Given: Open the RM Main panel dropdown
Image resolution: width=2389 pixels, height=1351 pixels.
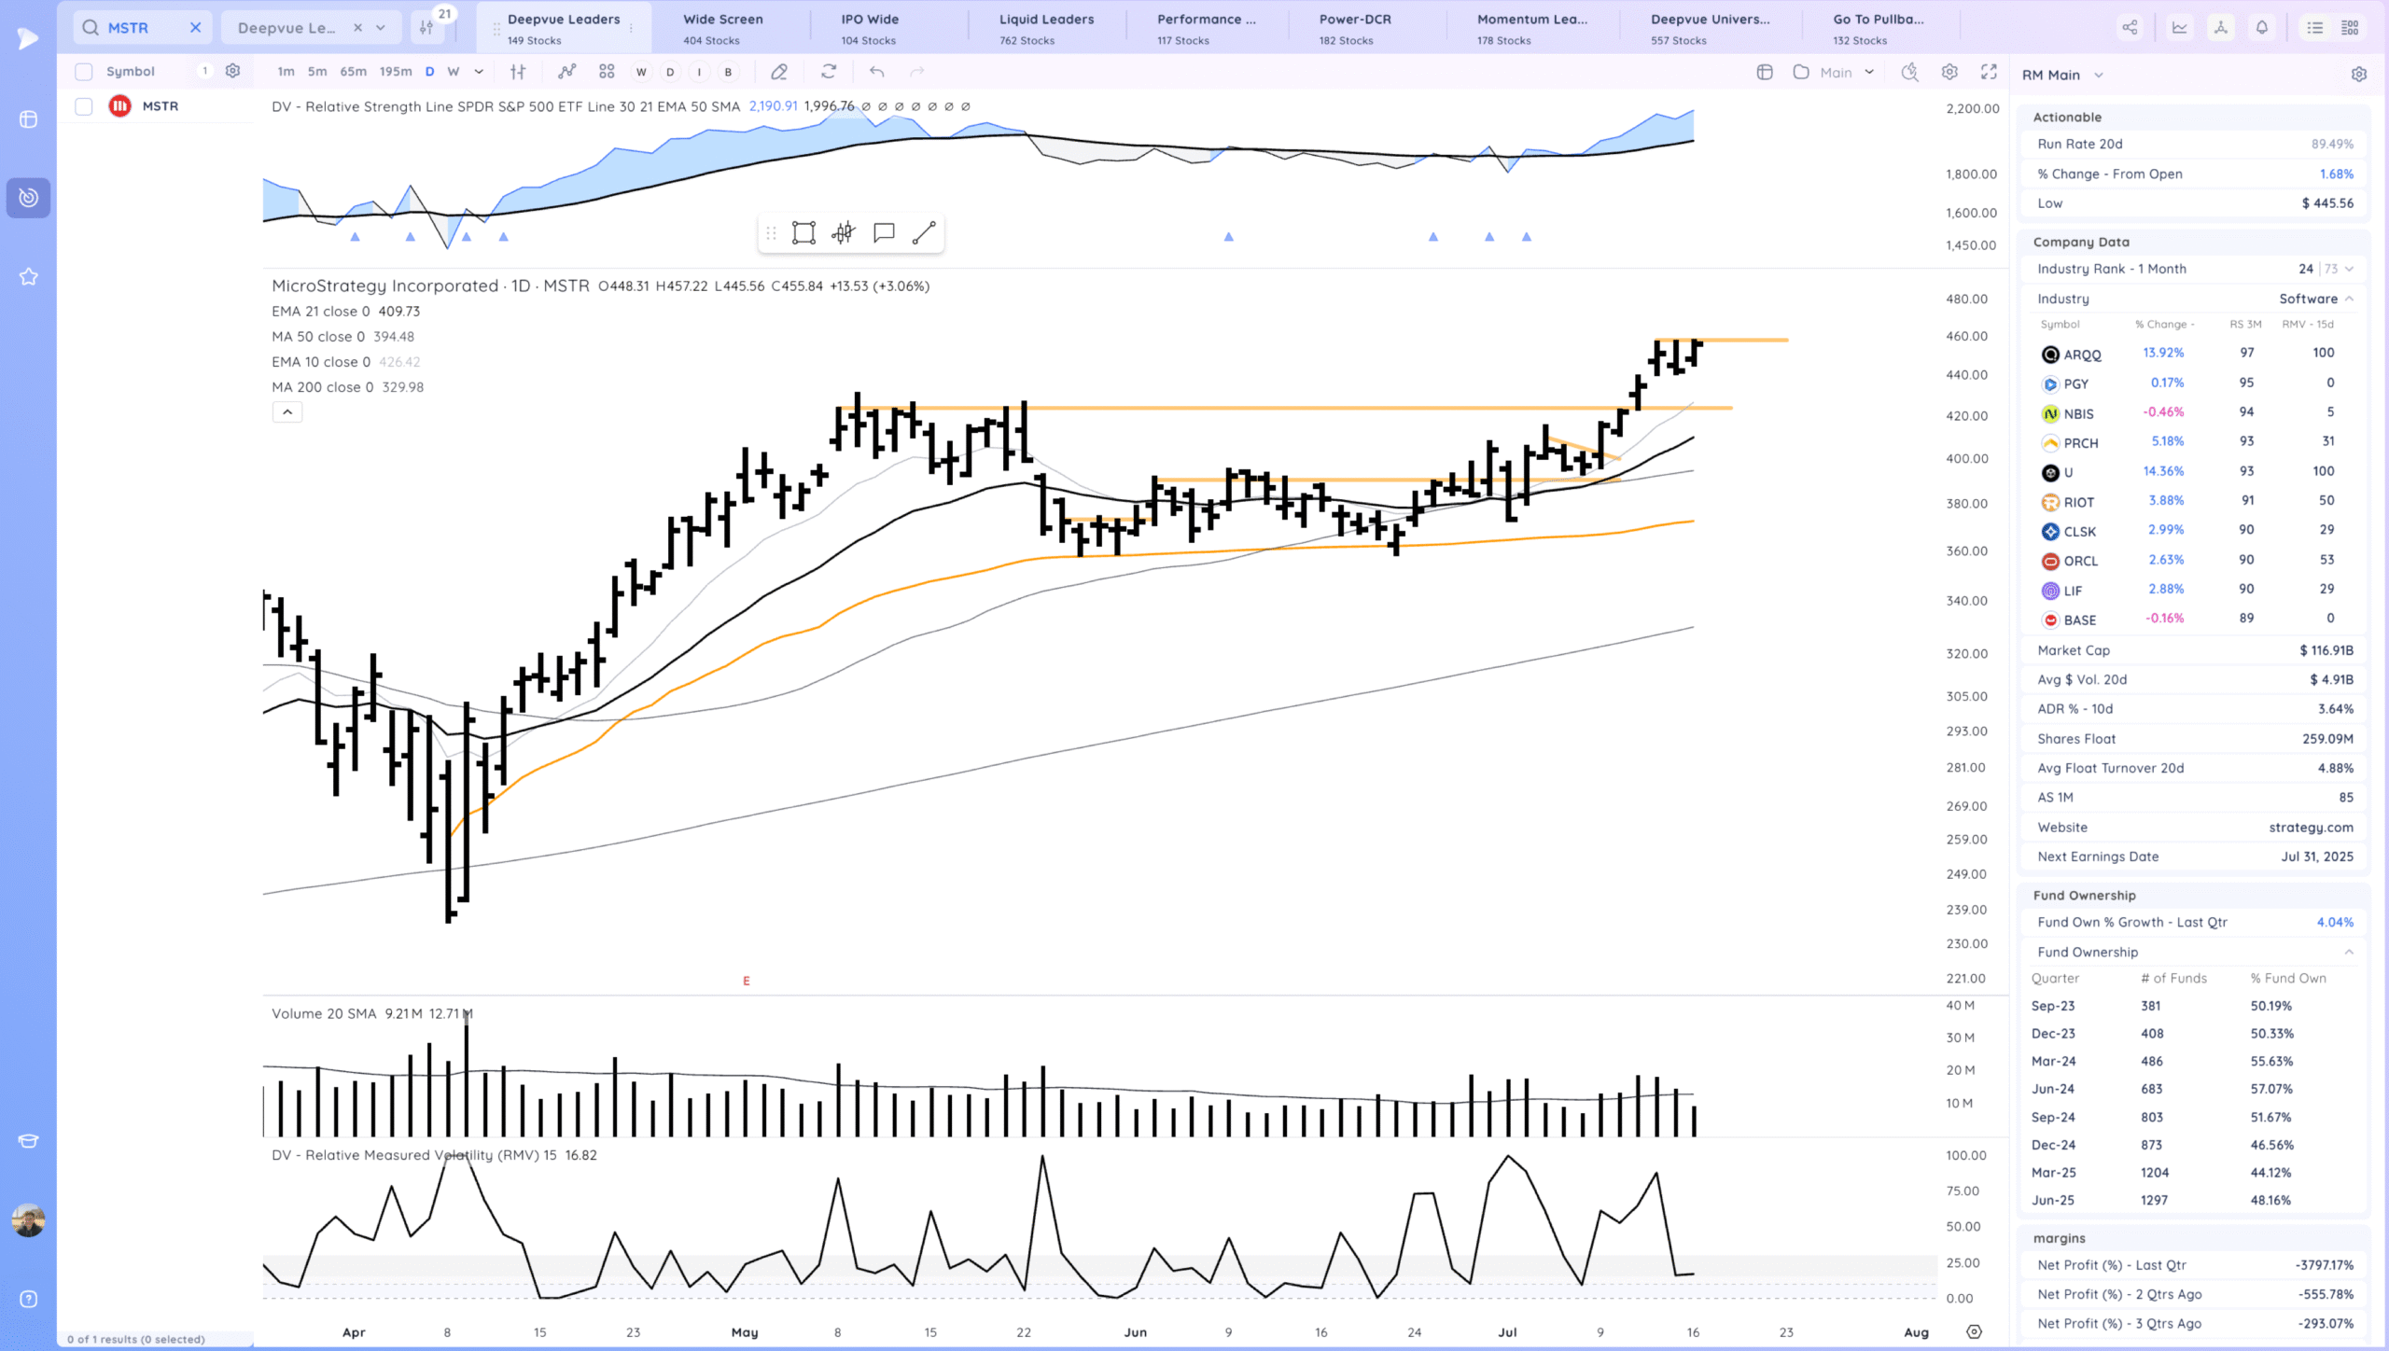Looking at the screenshot, I should pyautogui.click(x=2099, y=75).
